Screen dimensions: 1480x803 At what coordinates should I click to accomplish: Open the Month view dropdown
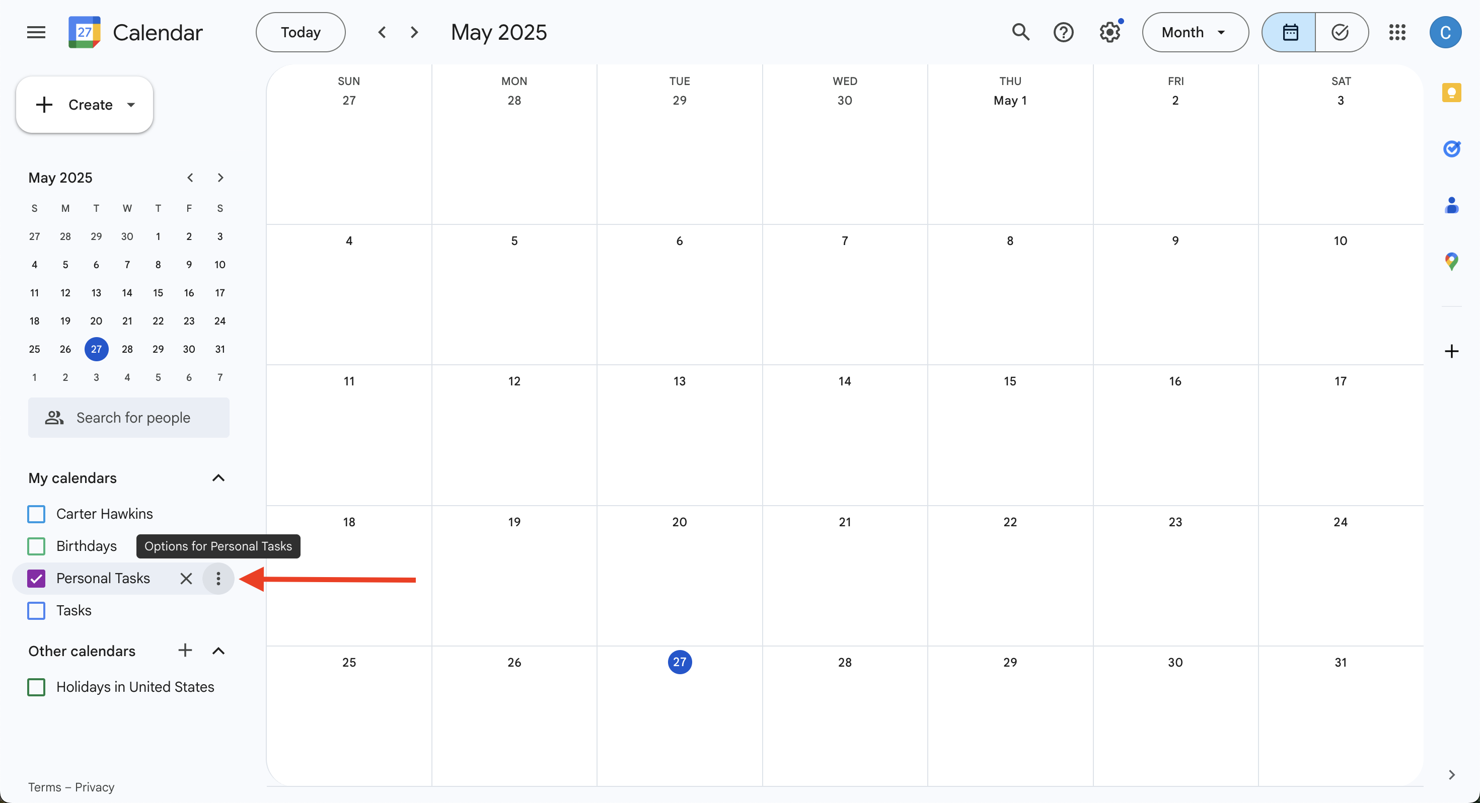click(1195, 32)
